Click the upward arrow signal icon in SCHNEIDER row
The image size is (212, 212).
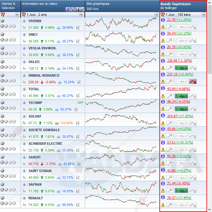tap(170, 150)
